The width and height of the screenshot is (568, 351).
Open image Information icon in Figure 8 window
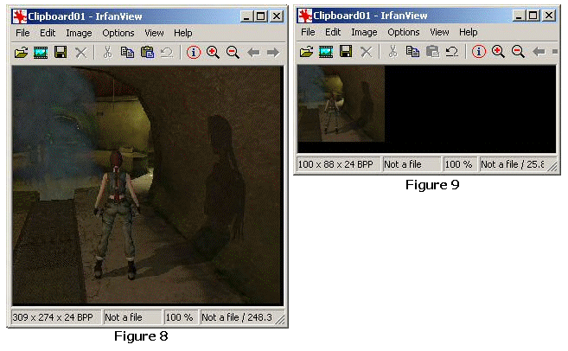click(x=194, y=53)
